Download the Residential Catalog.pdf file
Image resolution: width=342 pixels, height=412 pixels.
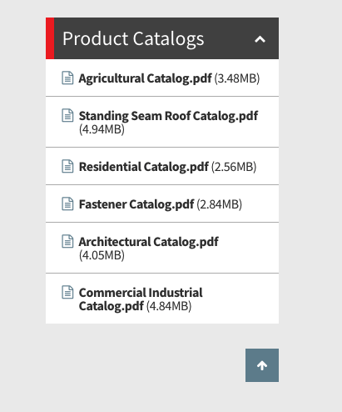point(144,167)
